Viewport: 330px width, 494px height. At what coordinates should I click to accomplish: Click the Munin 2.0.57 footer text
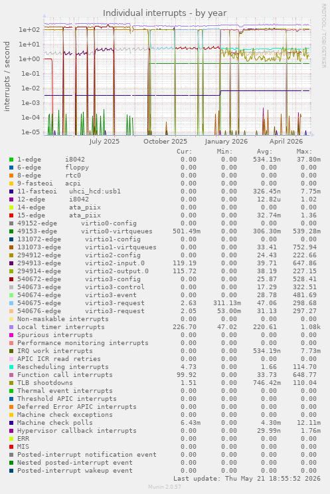coord(165,487)
